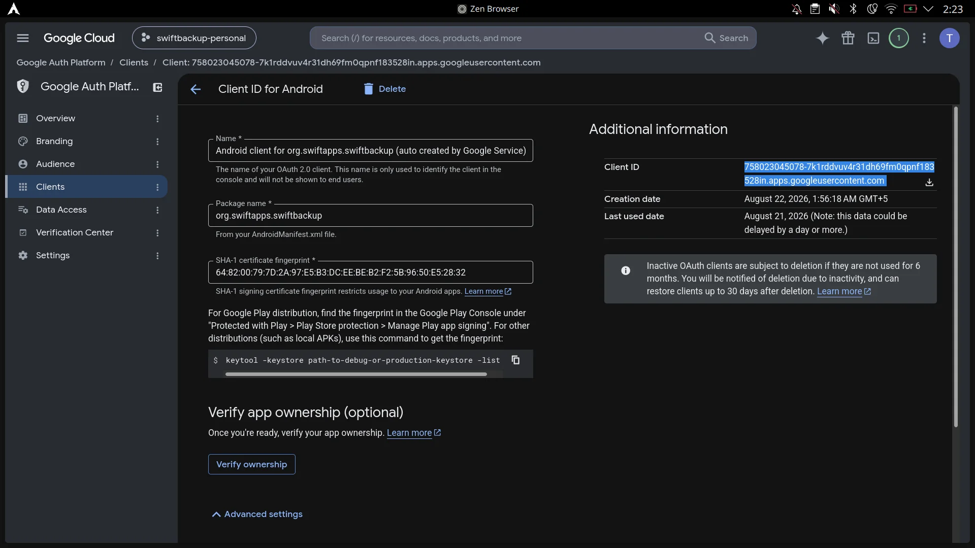Click the highlighted Client ID value

(x=839, y=174)
